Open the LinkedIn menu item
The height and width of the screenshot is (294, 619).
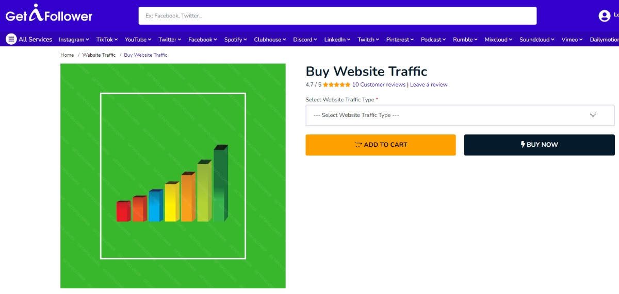[x=337, y=40]
